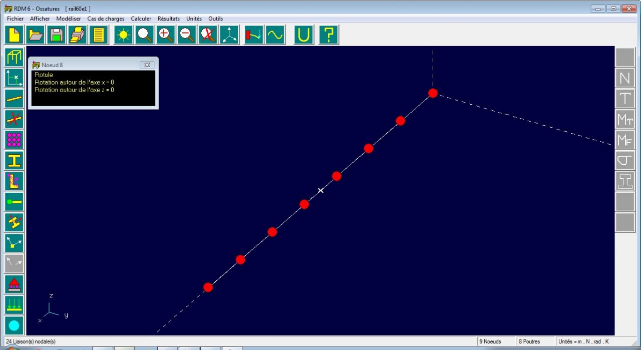
Task: Open the Modéliser menu
Action: 69,19
